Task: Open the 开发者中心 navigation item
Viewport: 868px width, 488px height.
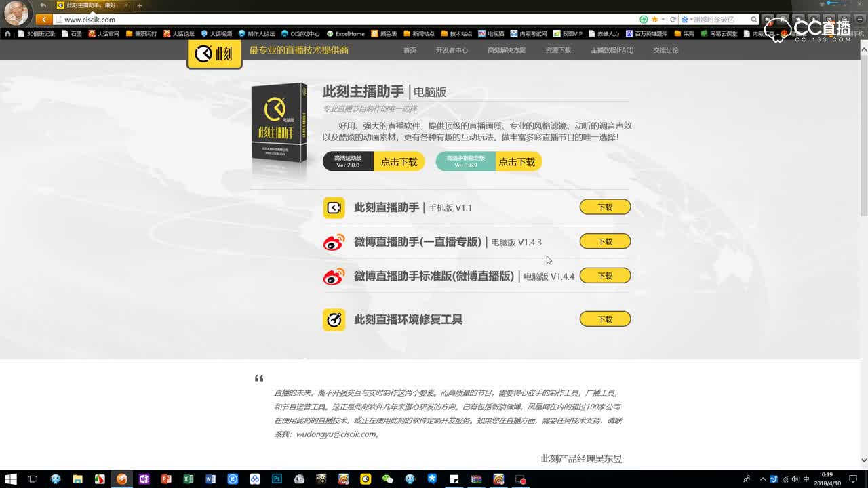Action: pos(452,50)
